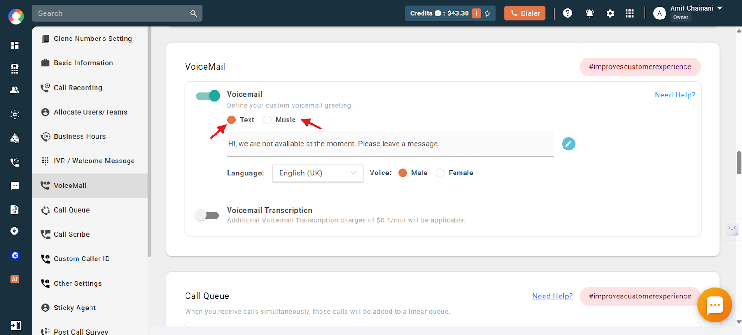Choose the Male voice option
Screen dimensions: 742x335
click(x=403, y=173)
